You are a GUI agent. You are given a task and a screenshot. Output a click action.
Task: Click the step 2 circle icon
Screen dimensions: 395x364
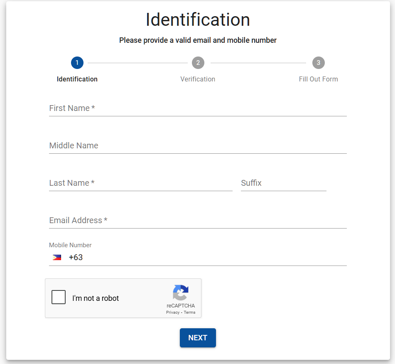[x=198, y=63]
